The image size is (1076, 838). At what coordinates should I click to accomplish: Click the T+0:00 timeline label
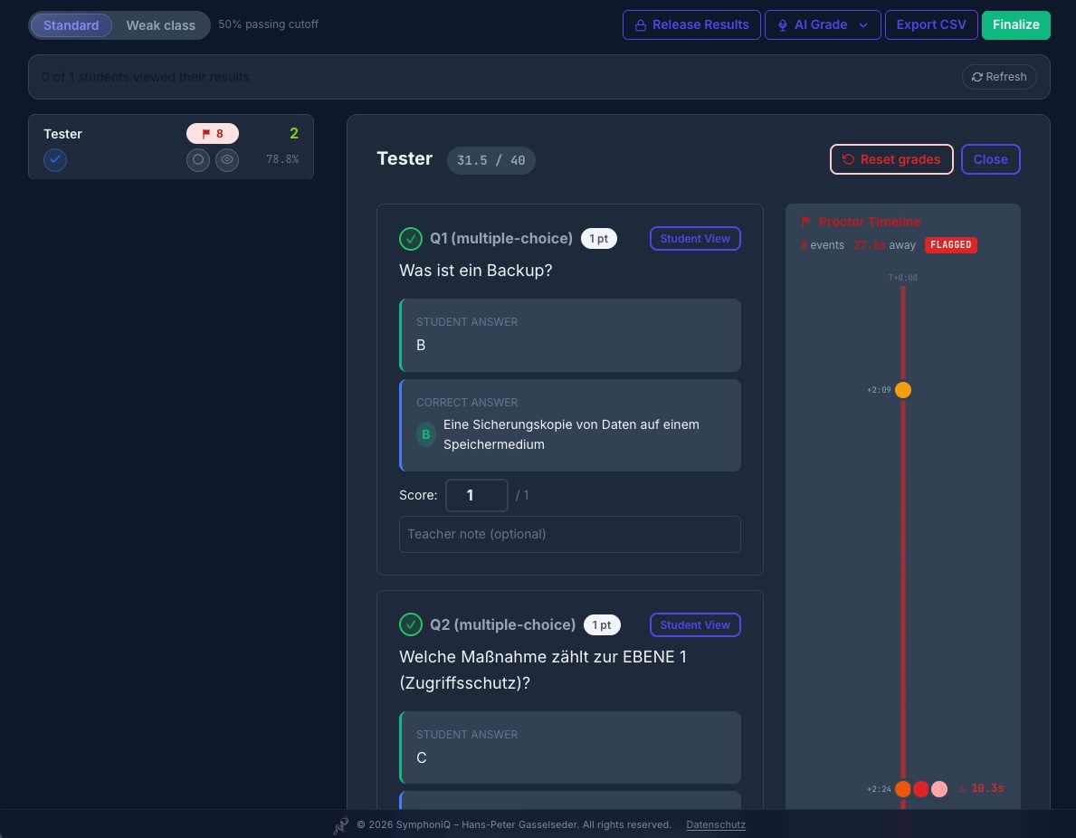[x=903, y=278]
